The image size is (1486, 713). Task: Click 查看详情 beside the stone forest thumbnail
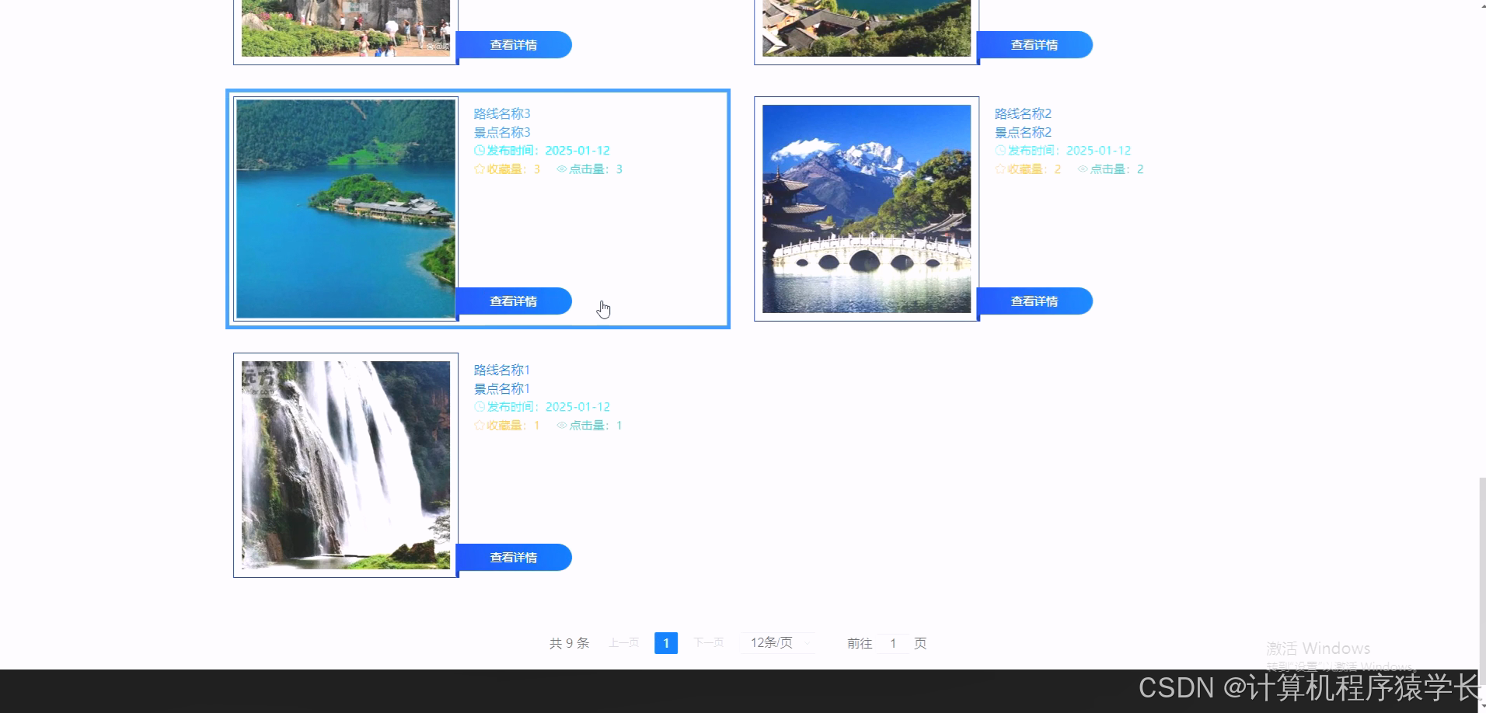pos(514,45)
